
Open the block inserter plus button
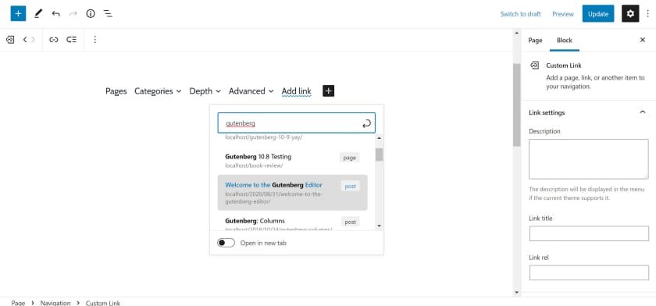(18, 13)
